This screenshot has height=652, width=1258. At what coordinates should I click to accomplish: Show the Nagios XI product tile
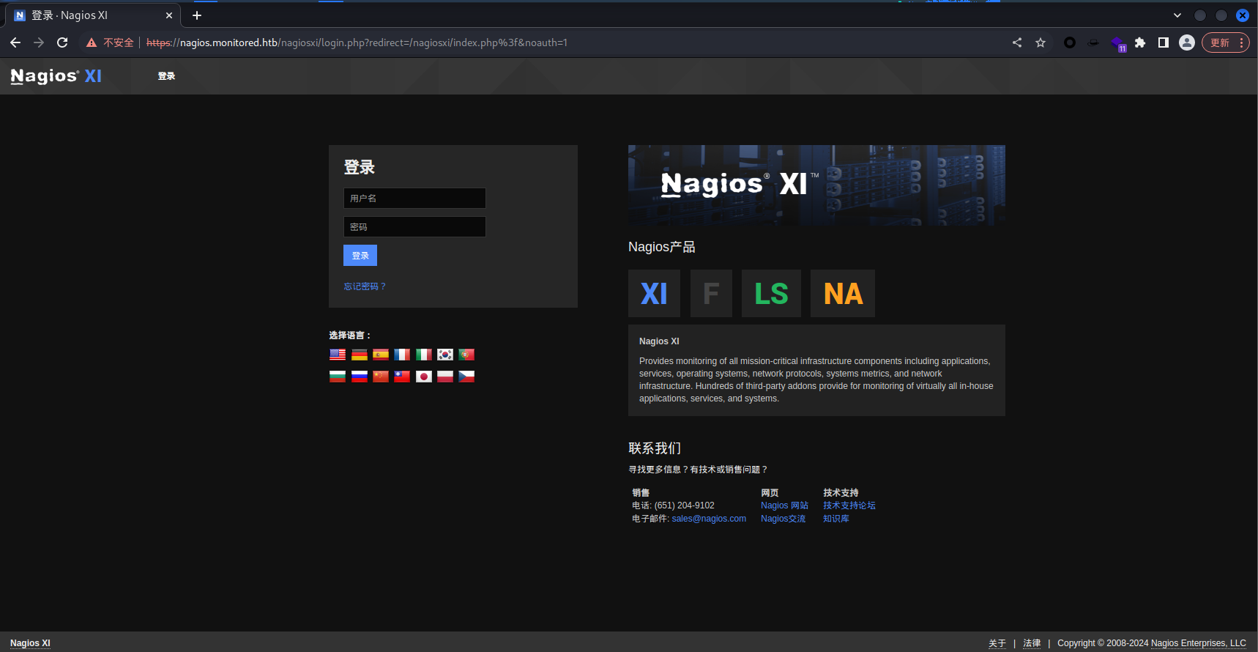[x=654, y=294]
